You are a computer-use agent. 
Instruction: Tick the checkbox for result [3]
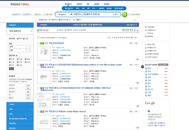tap(38, 88)
